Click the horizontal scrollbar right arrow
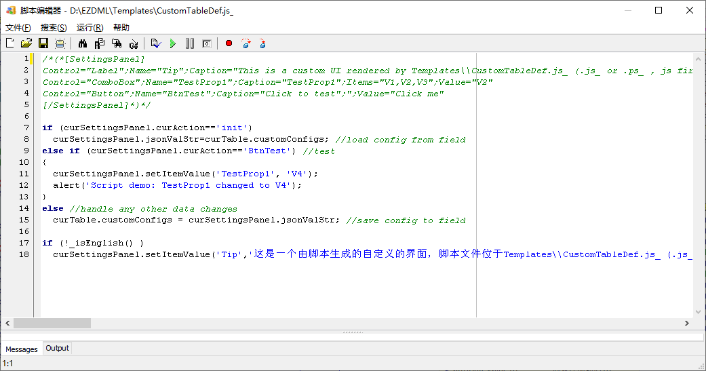Screen dimensions: 706x371 pyautogui.click(x=686, y=324)
